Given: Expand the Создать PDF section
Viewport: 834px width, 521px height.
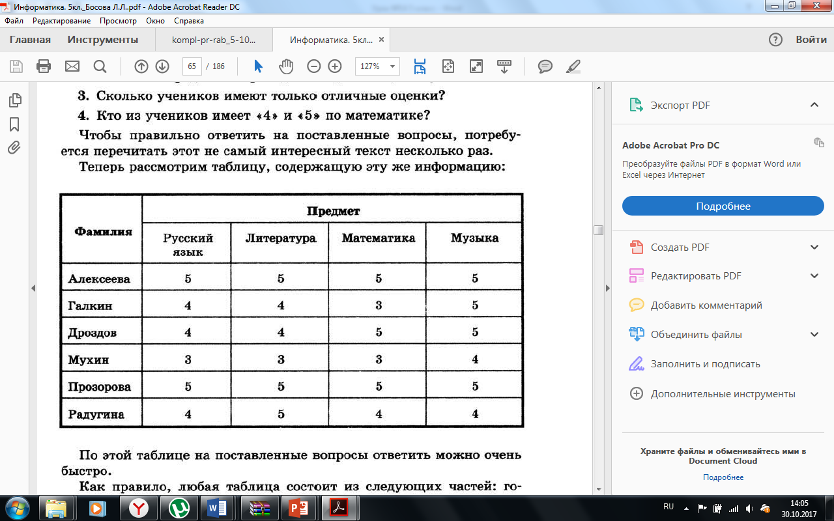Looking at the screenshot, I should [x=814, y=247].
